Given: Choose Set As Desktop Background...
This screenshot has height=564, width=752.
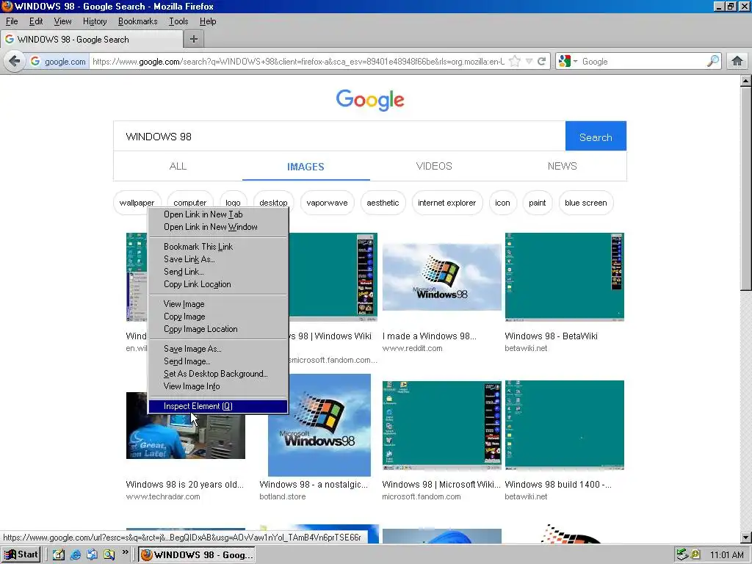Looking at the screenshot, I should [x=217, y=374].
